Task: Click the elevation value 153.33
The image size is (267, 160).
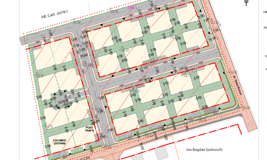Action: pyautogui.click(x=40, y=76)
